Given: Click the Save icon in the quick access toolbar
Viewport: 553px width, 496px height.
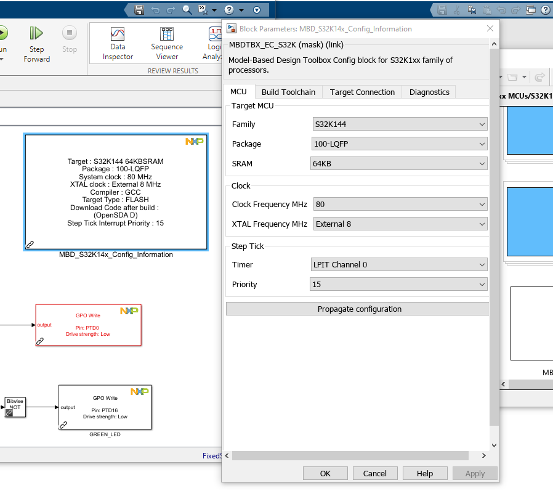Looking at the screenshot, I should [139, 9].
